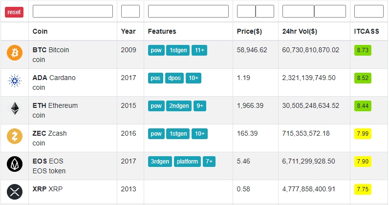Image resolution: width=389 pixels, height=205 pixels.
Task: Select the ZEC Zcash coin name
Action: tap(50, 133)
